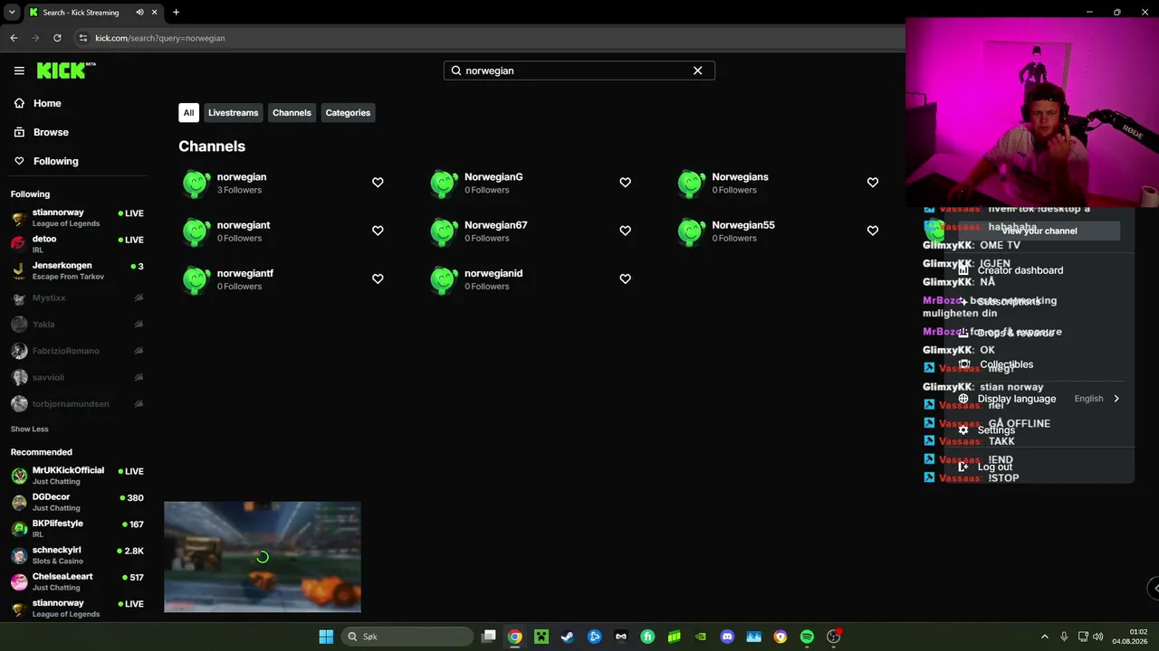This screenshot has width=1159, height=651.
Task: Open the Norwegian55 channel avatar
Action: [x=692, y=231]
